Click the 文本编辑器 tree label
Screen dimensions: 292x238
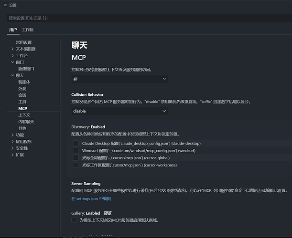26,49
